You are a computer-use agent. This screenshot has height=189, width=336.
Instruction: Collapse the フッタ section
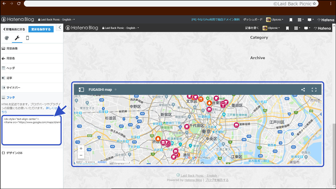[31, 97]
